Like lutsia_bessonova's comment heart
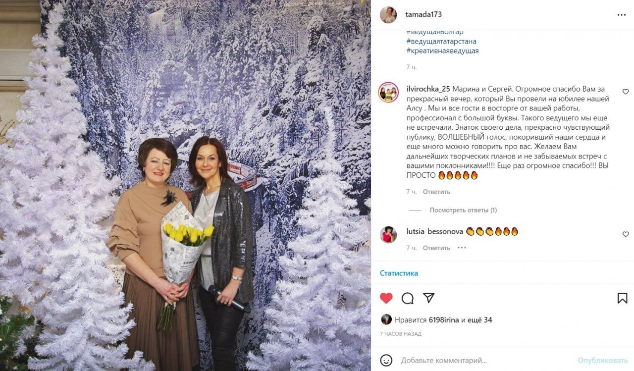Image resolution: width=634 pixels, height=371 pixels. tap(626, 234)
